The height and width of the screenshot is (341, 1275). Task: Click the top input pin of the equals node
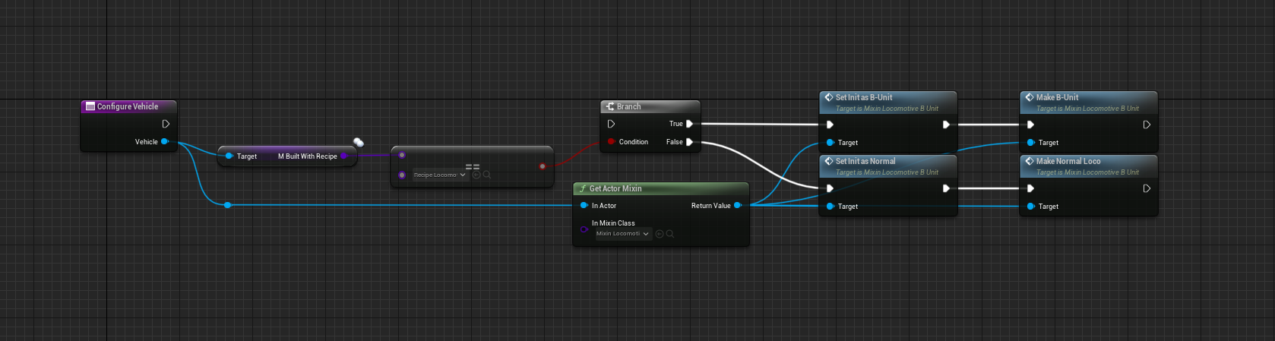tap(402, 155)
